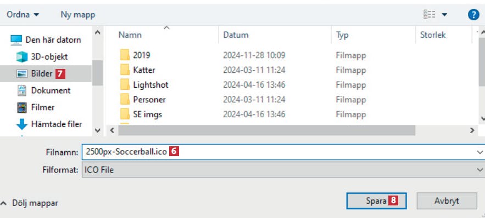Select the Katter folder icon
Image resolution: width=485 pixels, height=218 pixels.
[x=125, y=70]
